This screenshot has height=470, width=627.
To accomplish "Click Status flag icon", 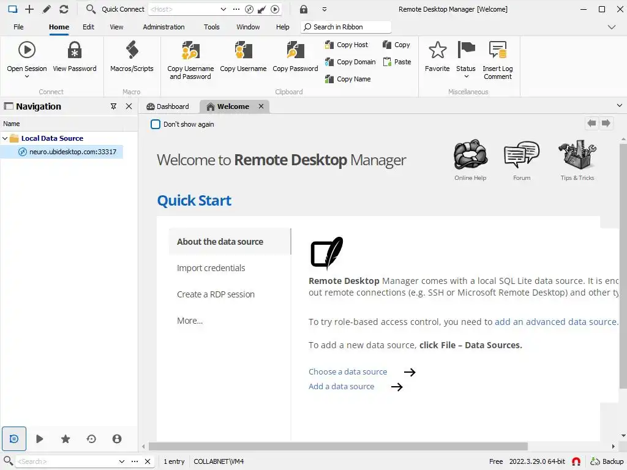I will pyautogui.click(x=466, y=50).
